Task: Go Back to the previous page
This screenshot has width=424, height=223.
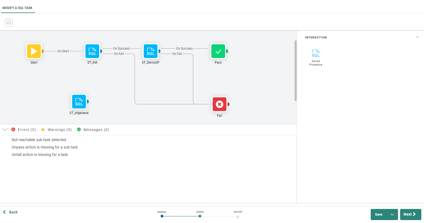Action: click(x=10, y=212)
